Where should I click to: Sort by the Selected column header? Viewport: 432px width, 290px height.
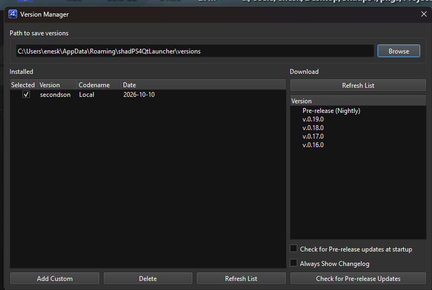pyautogui.click(x=24, y=85)
